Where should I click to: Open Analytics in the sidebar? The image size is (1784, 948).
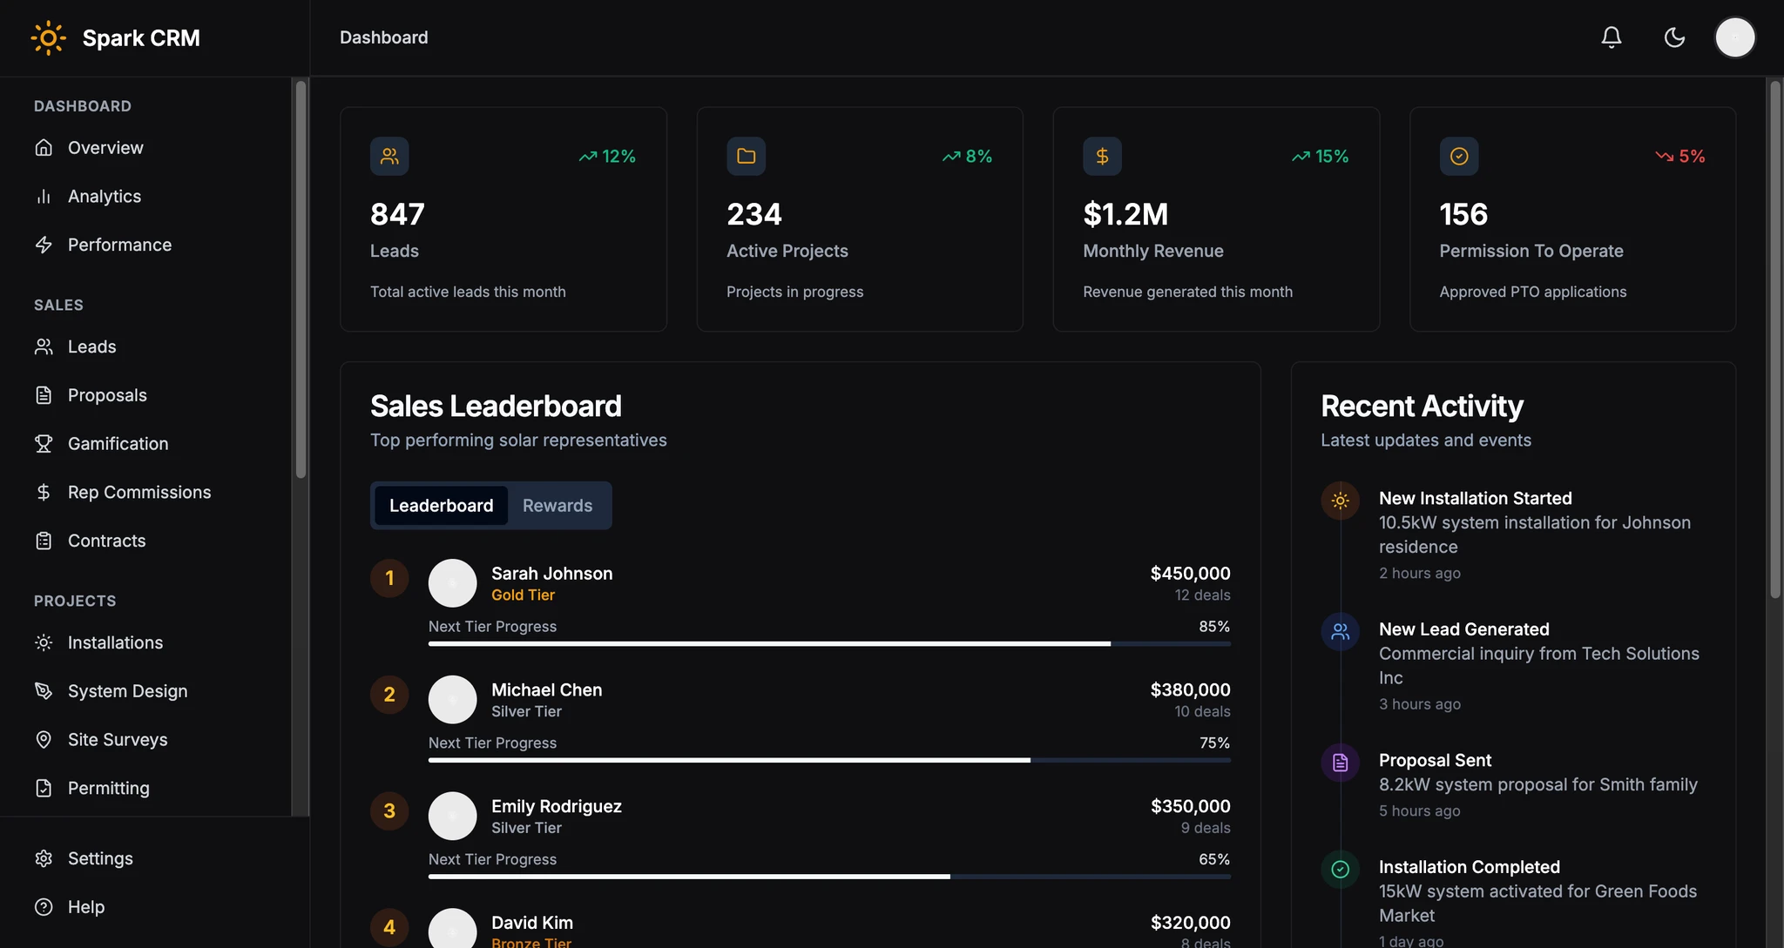pyautogui.click(x=105, y=197)
